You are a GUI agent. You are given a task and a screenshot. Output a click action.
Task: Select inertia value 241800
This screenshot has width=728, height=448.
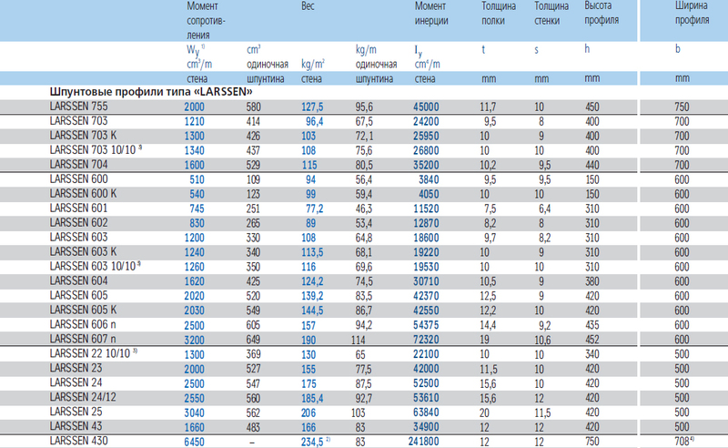coord(423,441)
